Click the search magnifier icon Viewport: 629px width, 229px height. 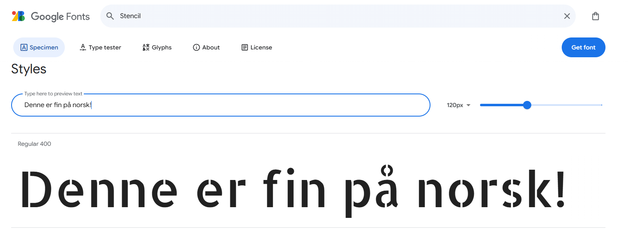tap(110, 16)
